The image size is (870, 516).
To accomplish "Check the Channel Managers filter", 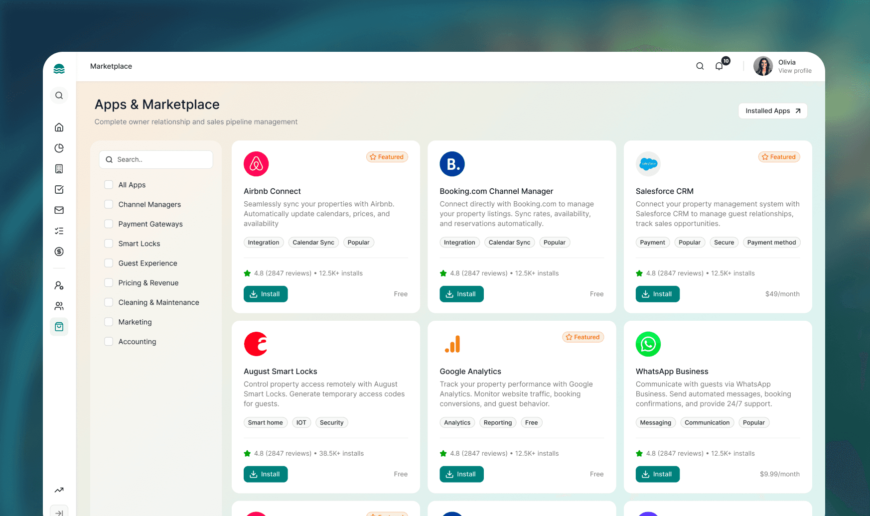I will 109,204.
